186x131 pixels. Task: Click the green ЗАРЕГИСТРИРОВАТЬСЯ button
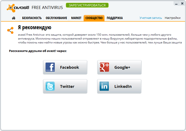click(x=87, y=5)
